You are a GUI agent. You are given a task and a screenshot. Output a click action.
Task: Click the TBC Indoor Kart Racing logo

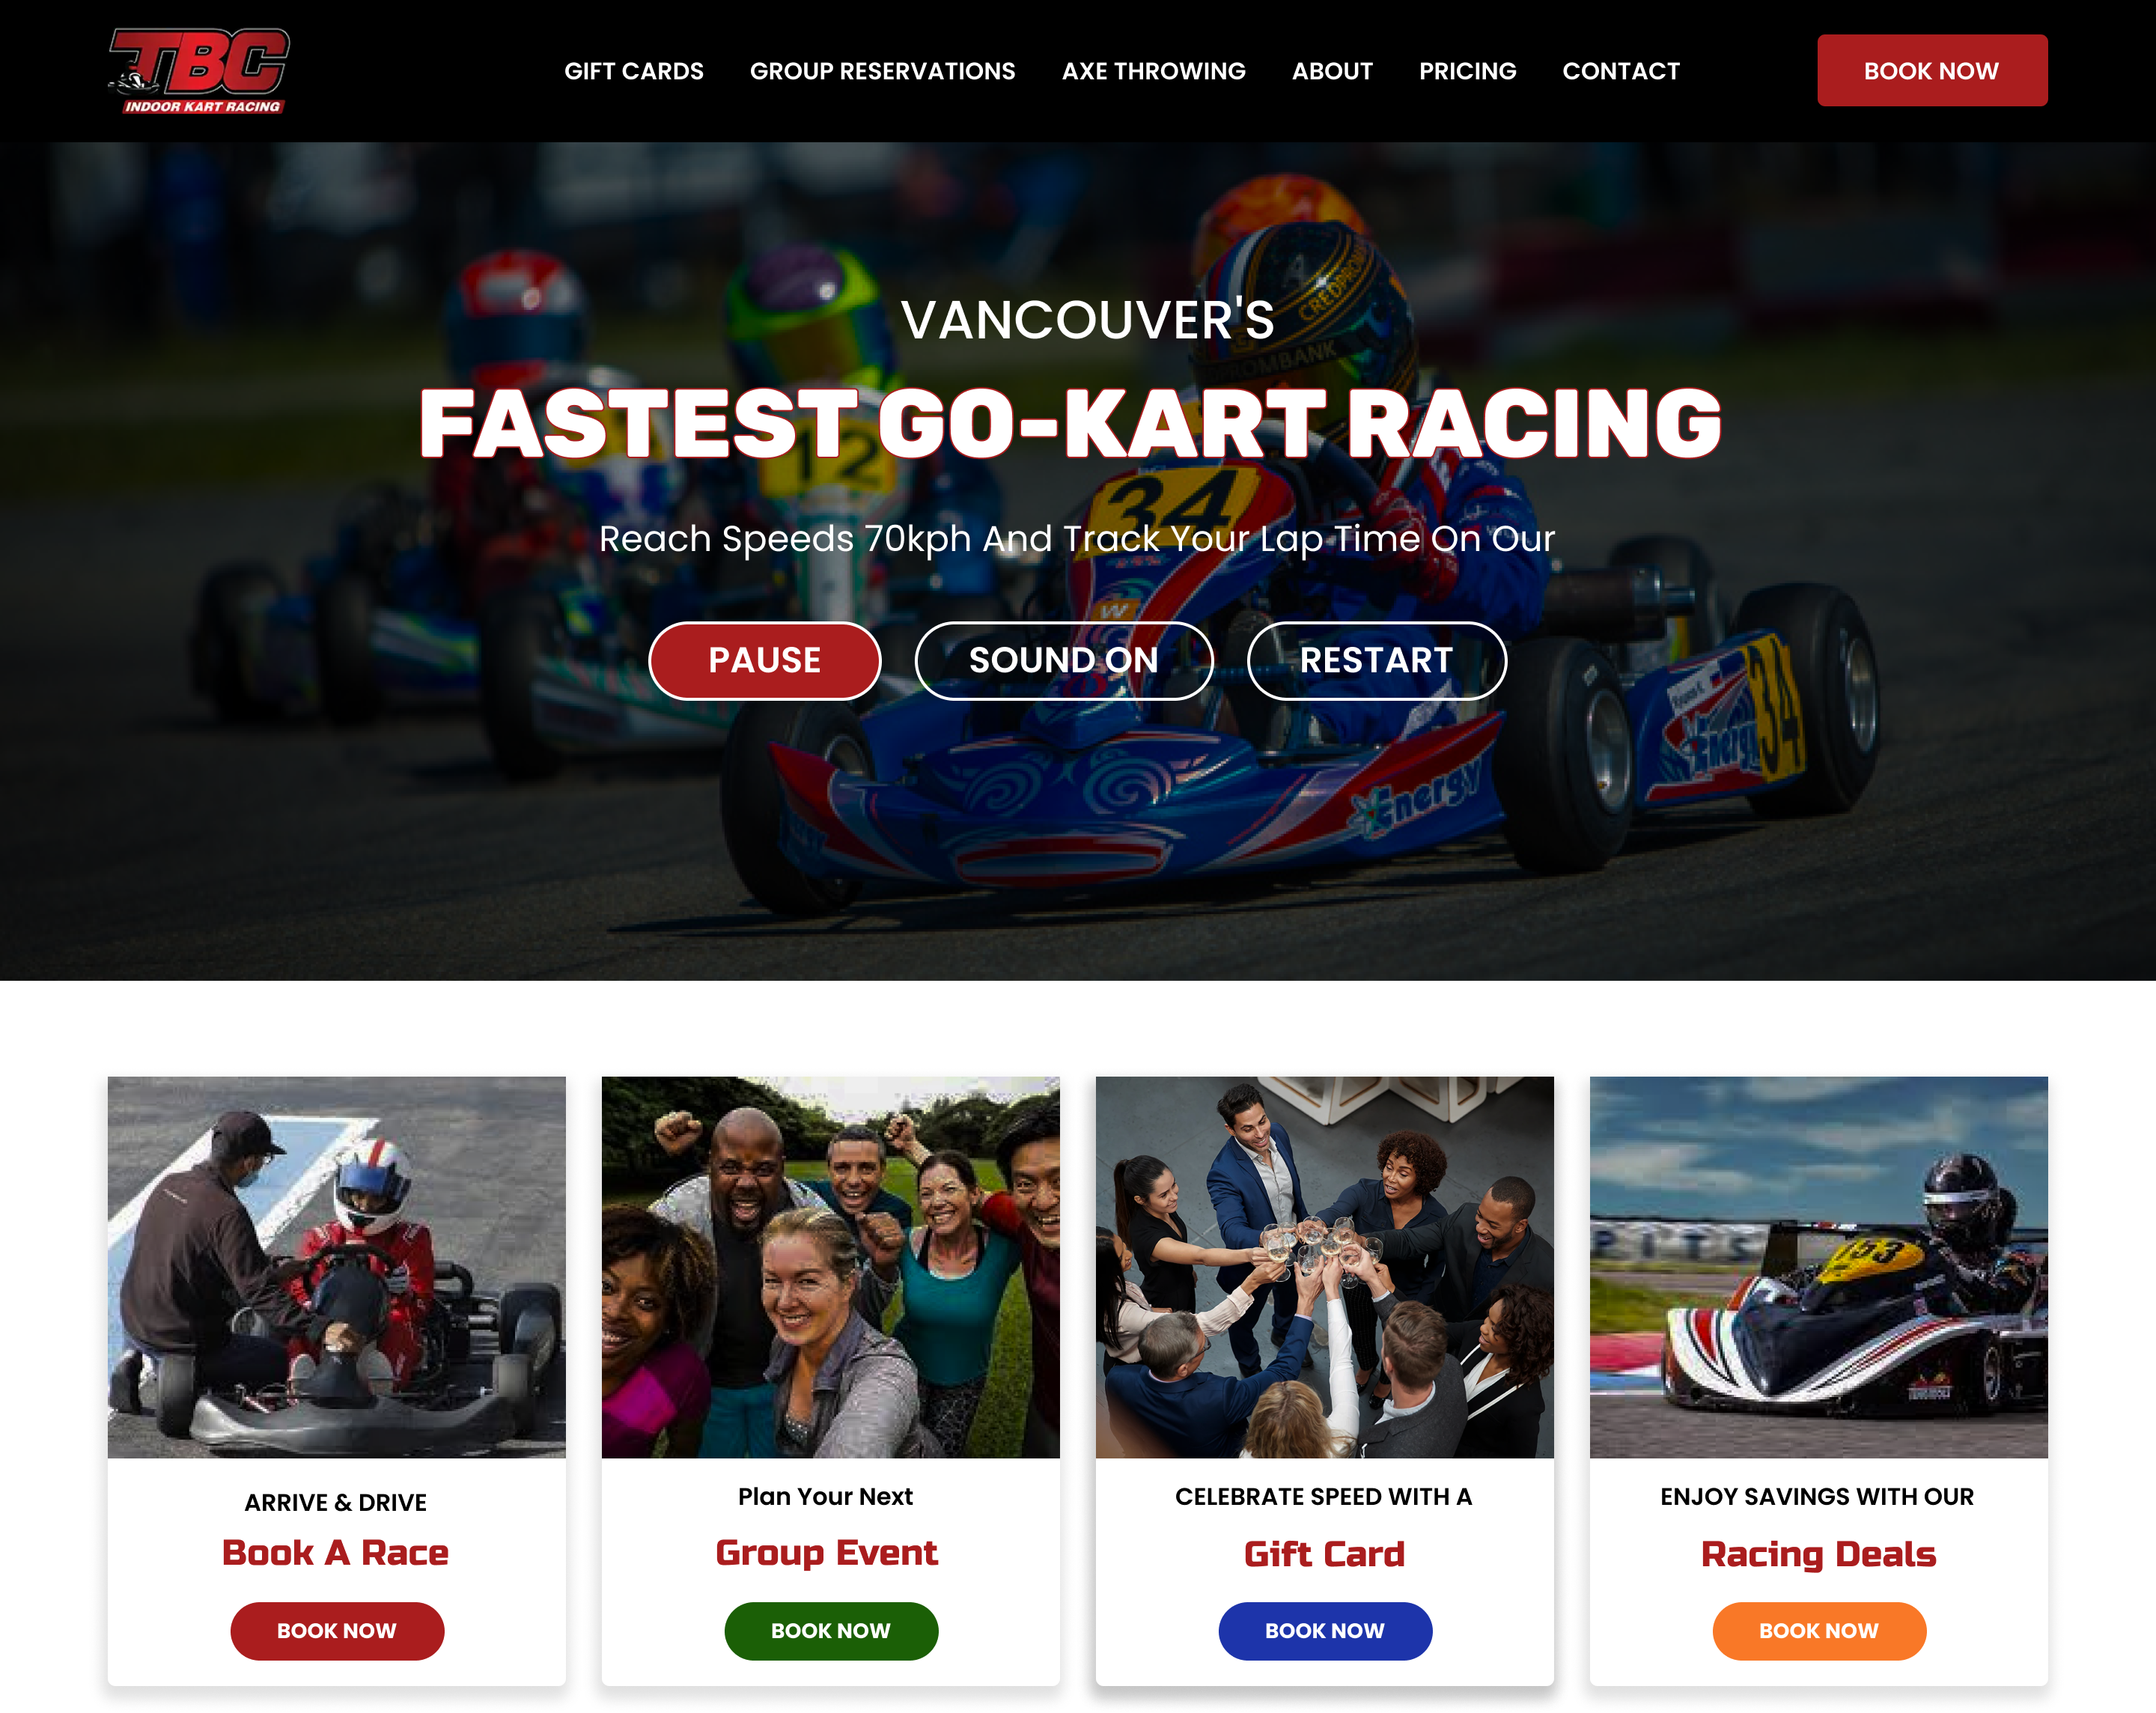pos(199,70)
